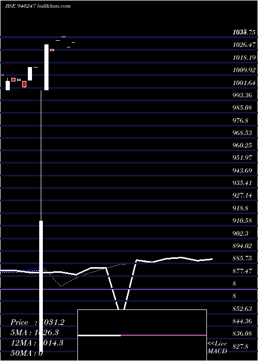258x361 pixels.
Task: Pick the 993.36 axis value
Action: click(x=242, y=95)
